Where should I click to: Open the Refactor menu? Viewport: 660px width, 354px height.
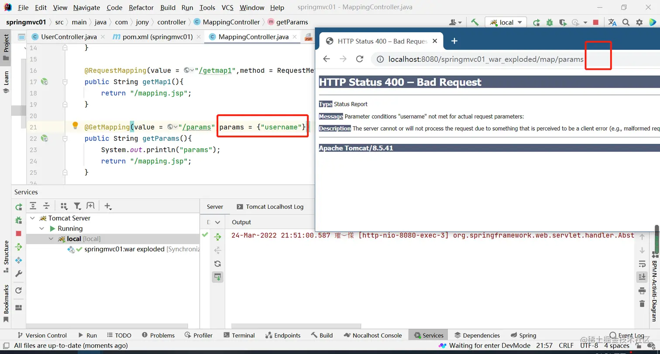click(x=141, y=7)
